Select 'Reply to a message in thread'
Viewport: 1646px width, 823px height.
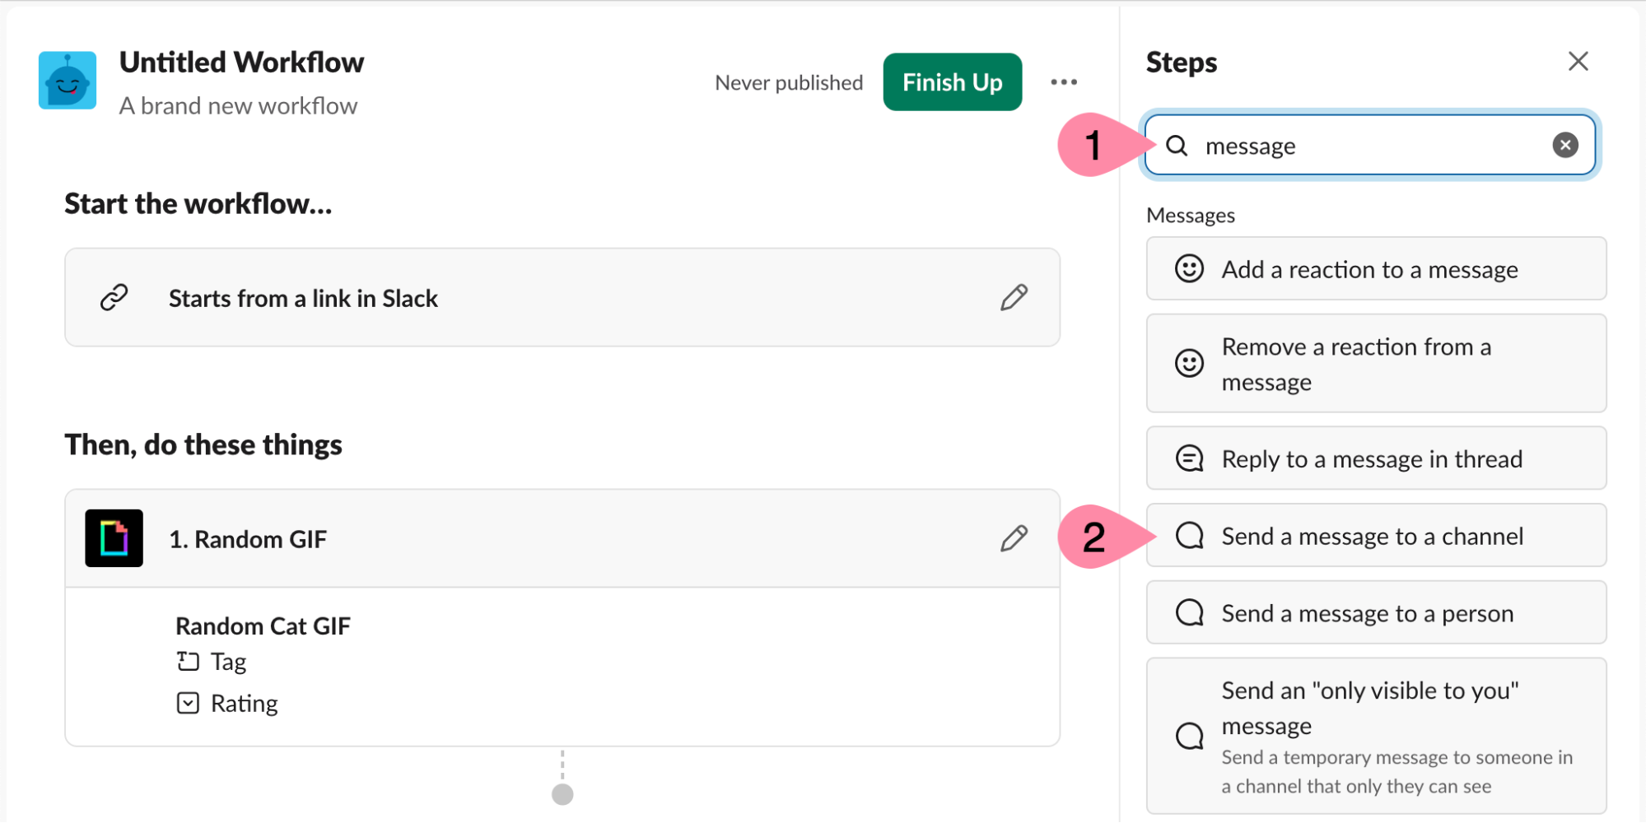pyautogui.click(x=1375, y=458)
